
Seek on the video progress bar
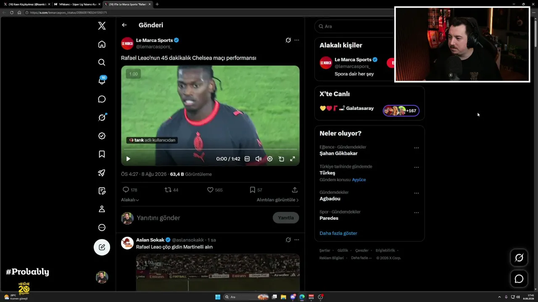click(x=210, y=149)
